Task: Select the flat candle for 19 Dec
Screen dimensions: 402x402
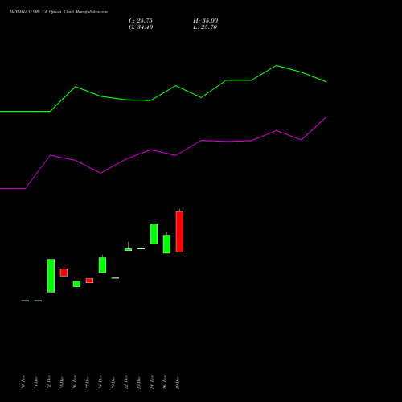Action: [x=115, y=278]
